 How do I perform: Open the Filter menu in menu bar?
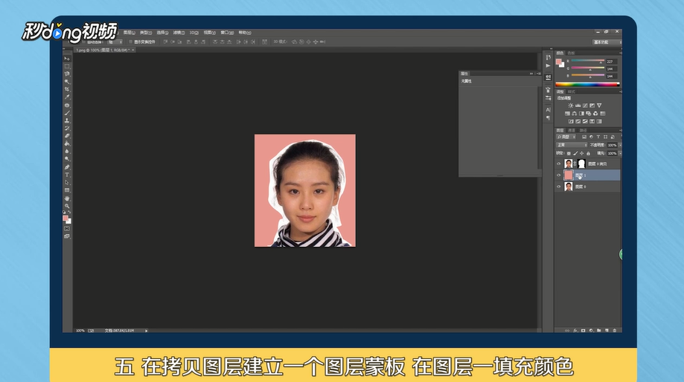(x=179, y=33)
